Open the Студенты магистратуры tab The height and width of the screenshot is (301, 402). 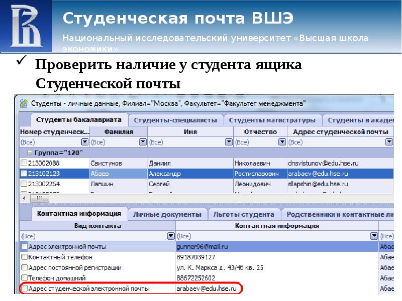(x=272, y=120)
